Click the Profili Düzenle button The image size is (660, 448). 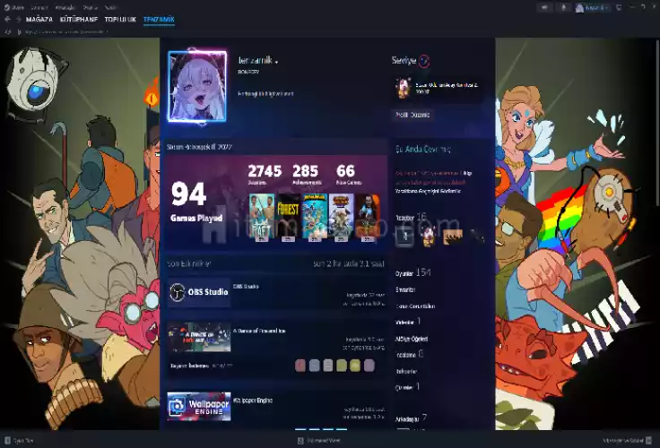coord(412,114)
